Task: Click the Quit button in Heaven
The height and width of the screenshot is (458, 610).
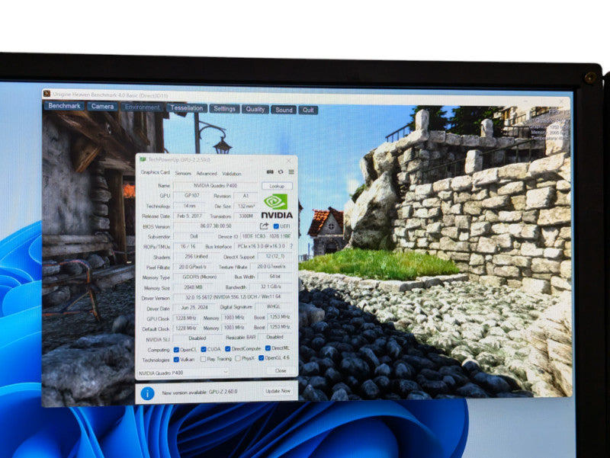Action: pyautogui.click(x=308, y=110)
